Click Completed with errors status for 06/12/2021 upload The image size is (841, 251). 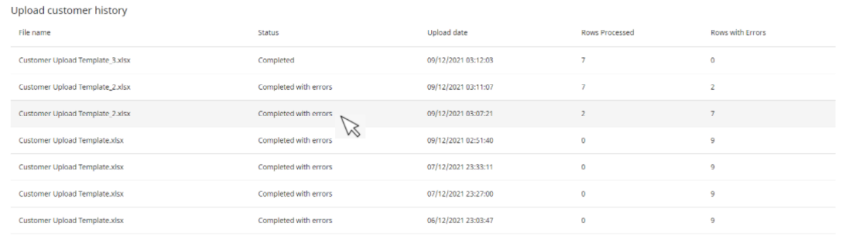click(295, 221)
